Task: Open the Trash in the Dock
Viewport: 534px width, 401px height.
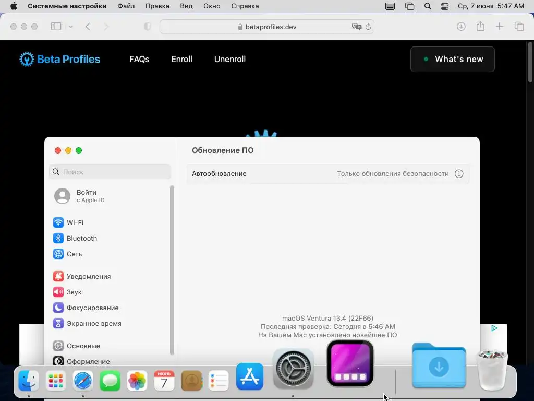Action: click(x=493, y=370)
